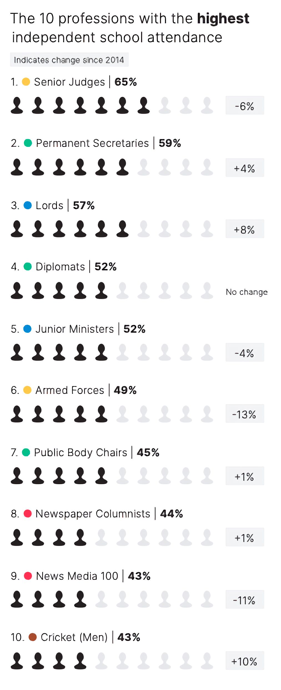The width and height of the screenshot is (281, 690).
Task: Select the +8% change badge for Lords
Action: 245,229
